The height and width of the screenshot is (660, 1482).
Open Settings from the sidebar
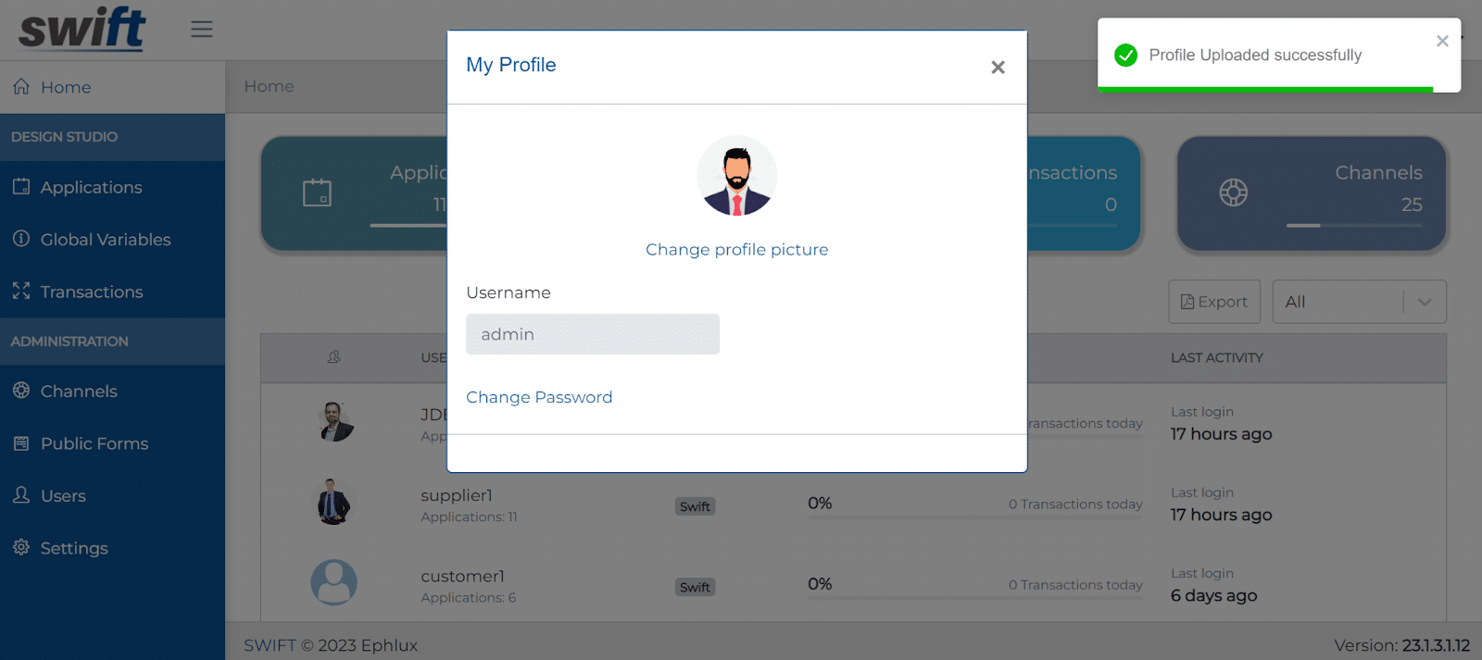point(112,548)
